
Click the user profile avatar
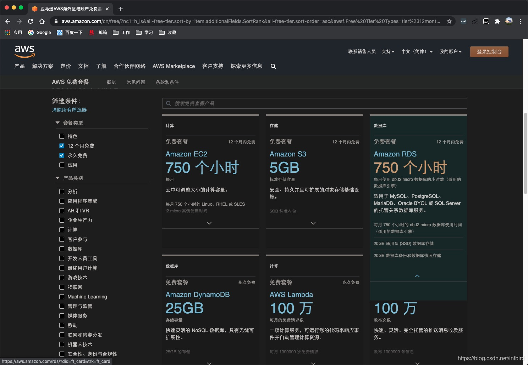click(x=509, y=21)
